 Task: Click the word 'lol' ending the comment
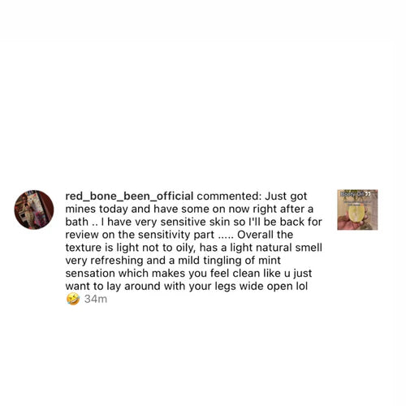302,286
